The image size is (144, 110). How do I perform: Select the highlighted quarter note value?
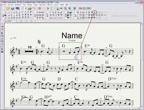coord(14,15)
